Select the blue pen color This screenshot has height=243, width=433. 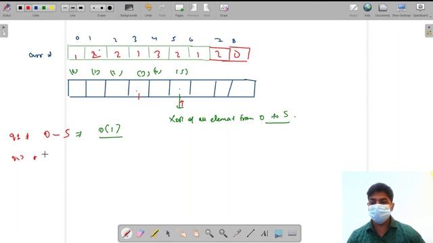click(x=36, y=8)
